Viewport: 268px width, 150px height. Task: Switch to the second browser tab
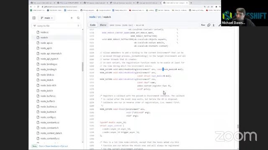pyautogui.click(x=69, y=3)
